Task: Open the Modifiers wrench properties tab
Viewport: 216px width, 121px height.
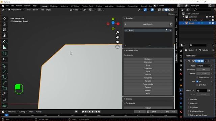Action: click(181, 90)
